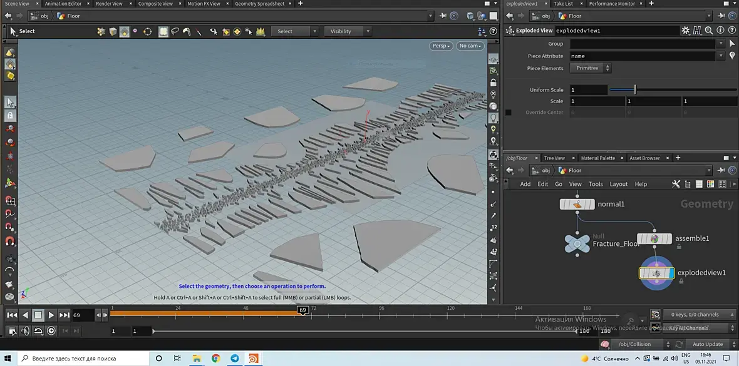Open the Visibility dropdown in viewport toolbar
Viewport: 739px width, 366px height.
pos(348,31)
